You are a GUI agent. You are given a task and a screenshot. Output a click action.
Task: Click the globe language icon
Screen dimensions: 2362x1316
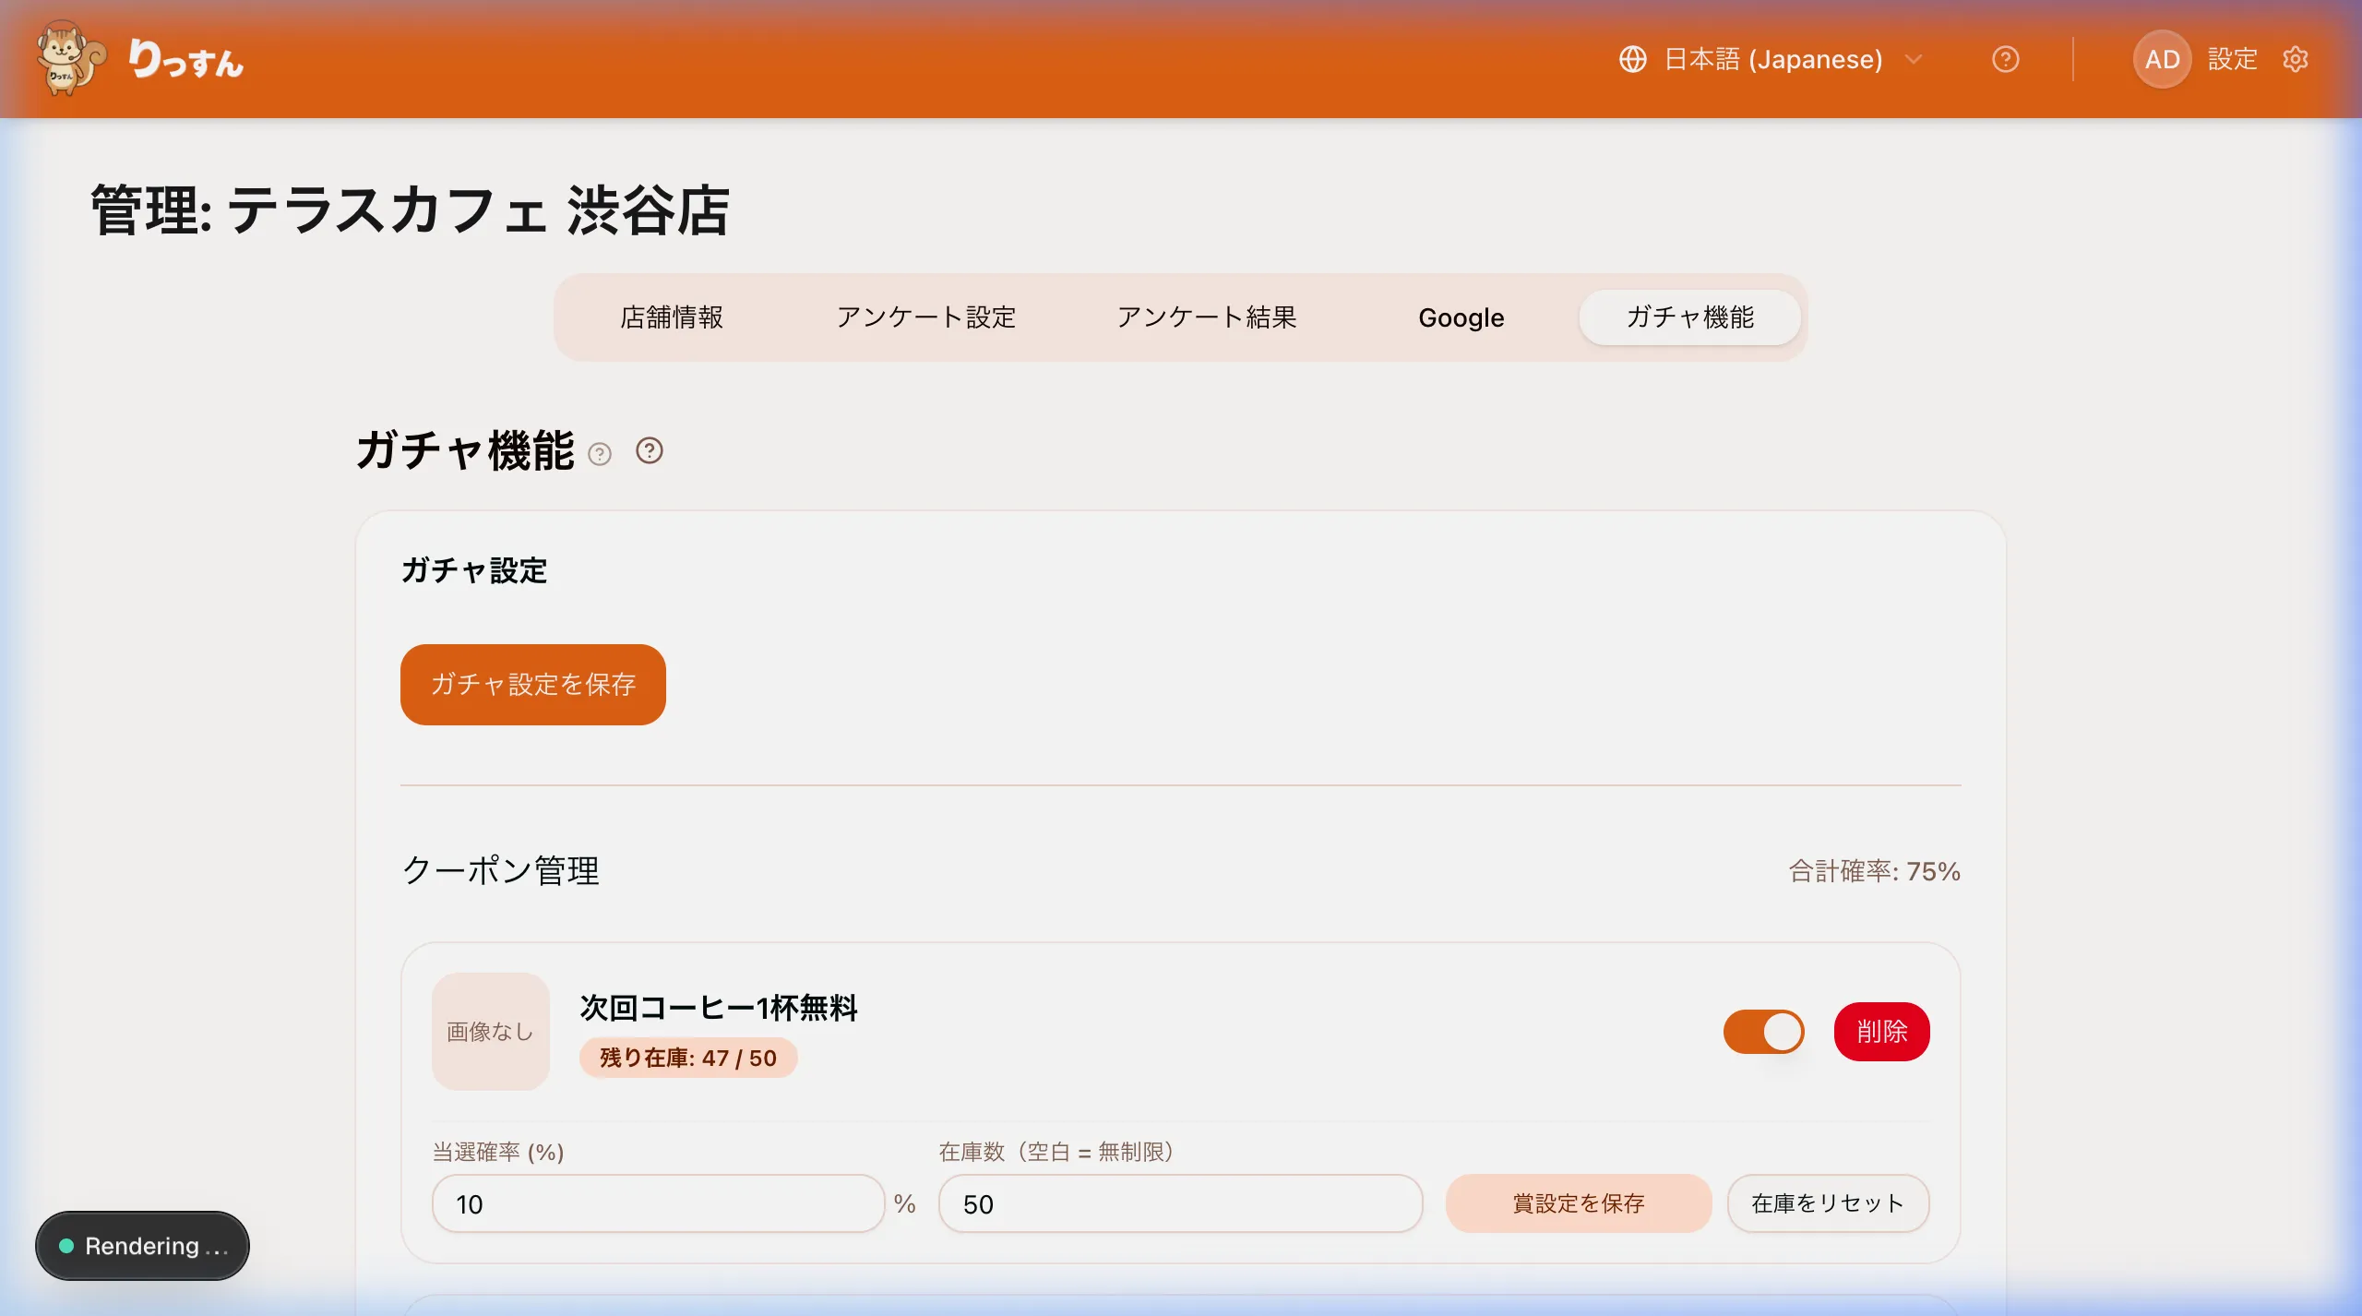click(1632, 59)
